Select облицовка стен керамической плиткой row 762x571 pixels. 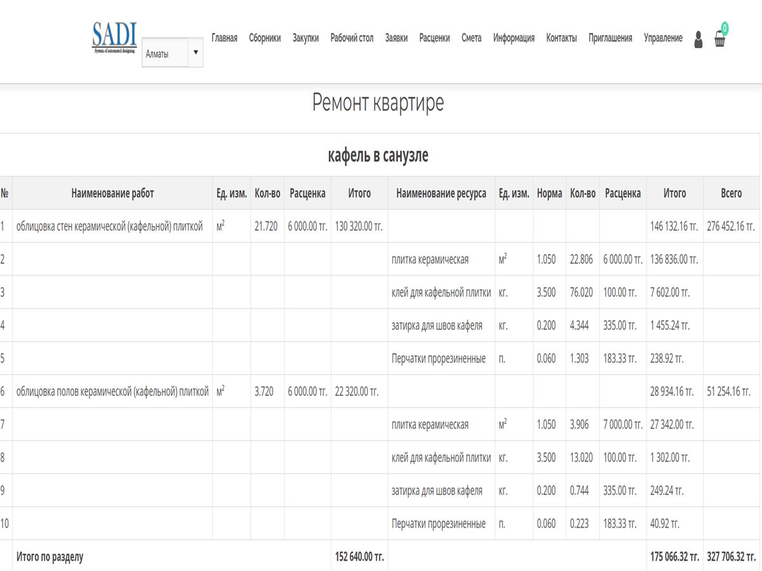110,226
